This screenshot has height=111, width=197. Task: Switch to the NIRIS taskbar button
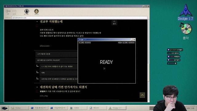[x=78, y=108]
